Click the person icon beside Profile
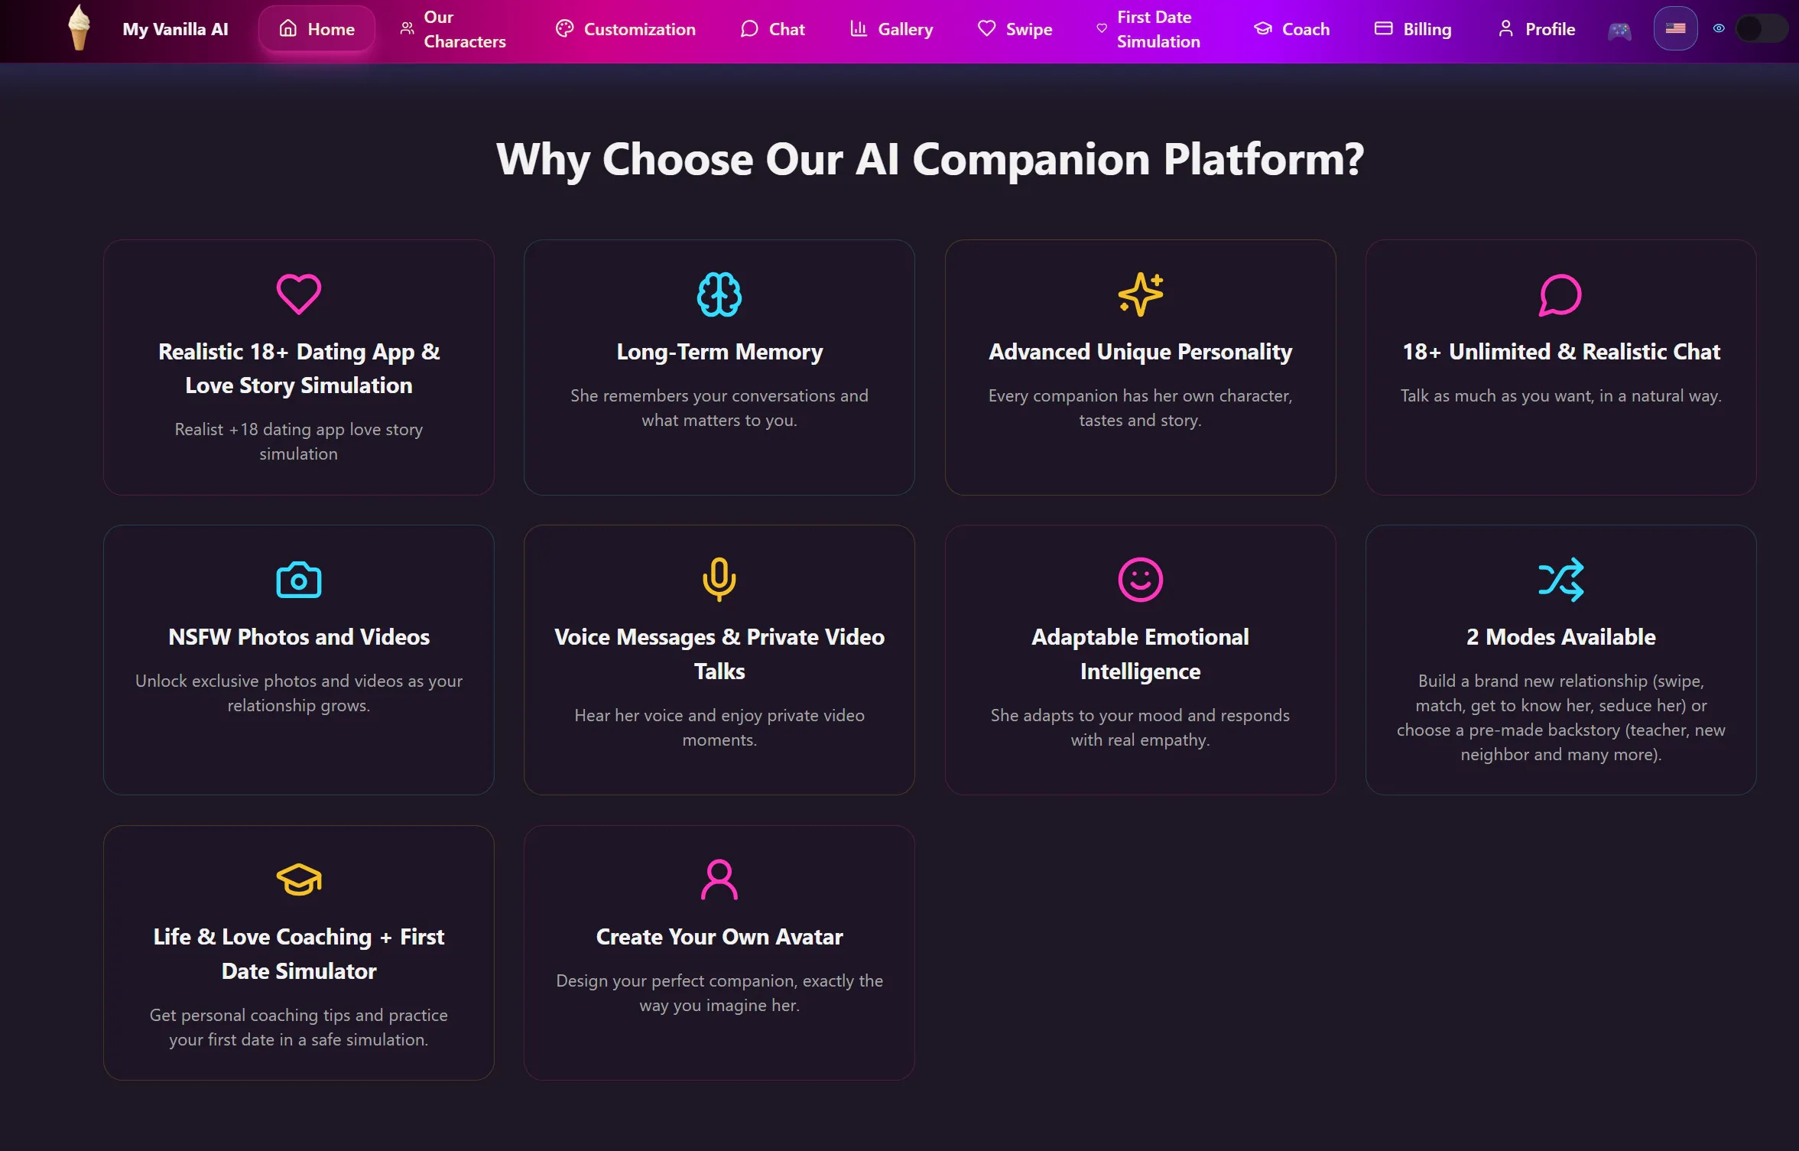This screenshot has width=1799, height=1151. pyautogui.click(x=1505, y=28)
